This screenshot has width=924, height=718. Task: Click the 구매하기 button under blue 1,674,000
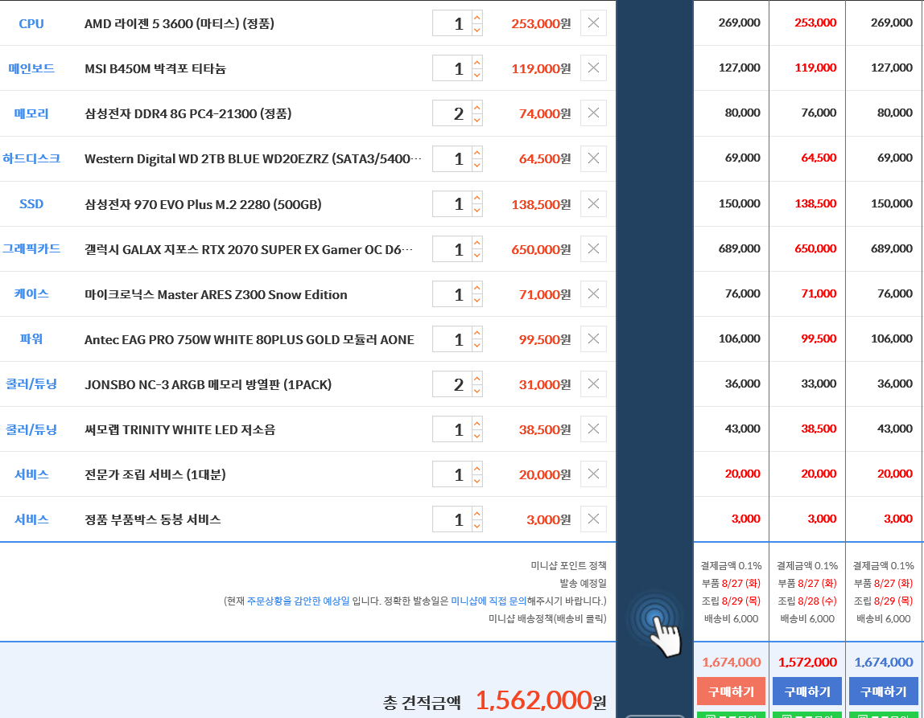coord(883,691)
